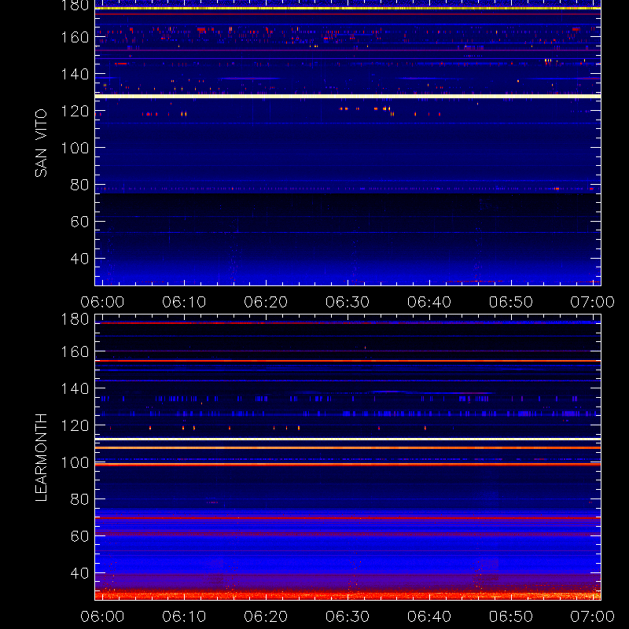Click the LEARMONTH axis label

click(41, 458)
